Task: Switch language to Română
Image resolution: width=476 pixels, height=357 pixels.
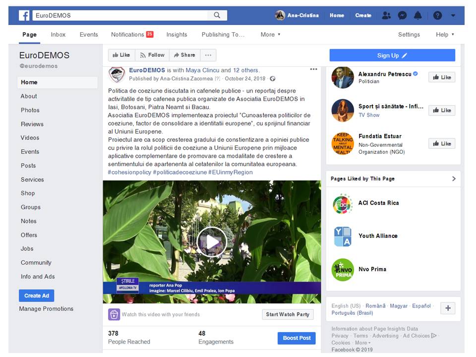Action: pos(375,306)
